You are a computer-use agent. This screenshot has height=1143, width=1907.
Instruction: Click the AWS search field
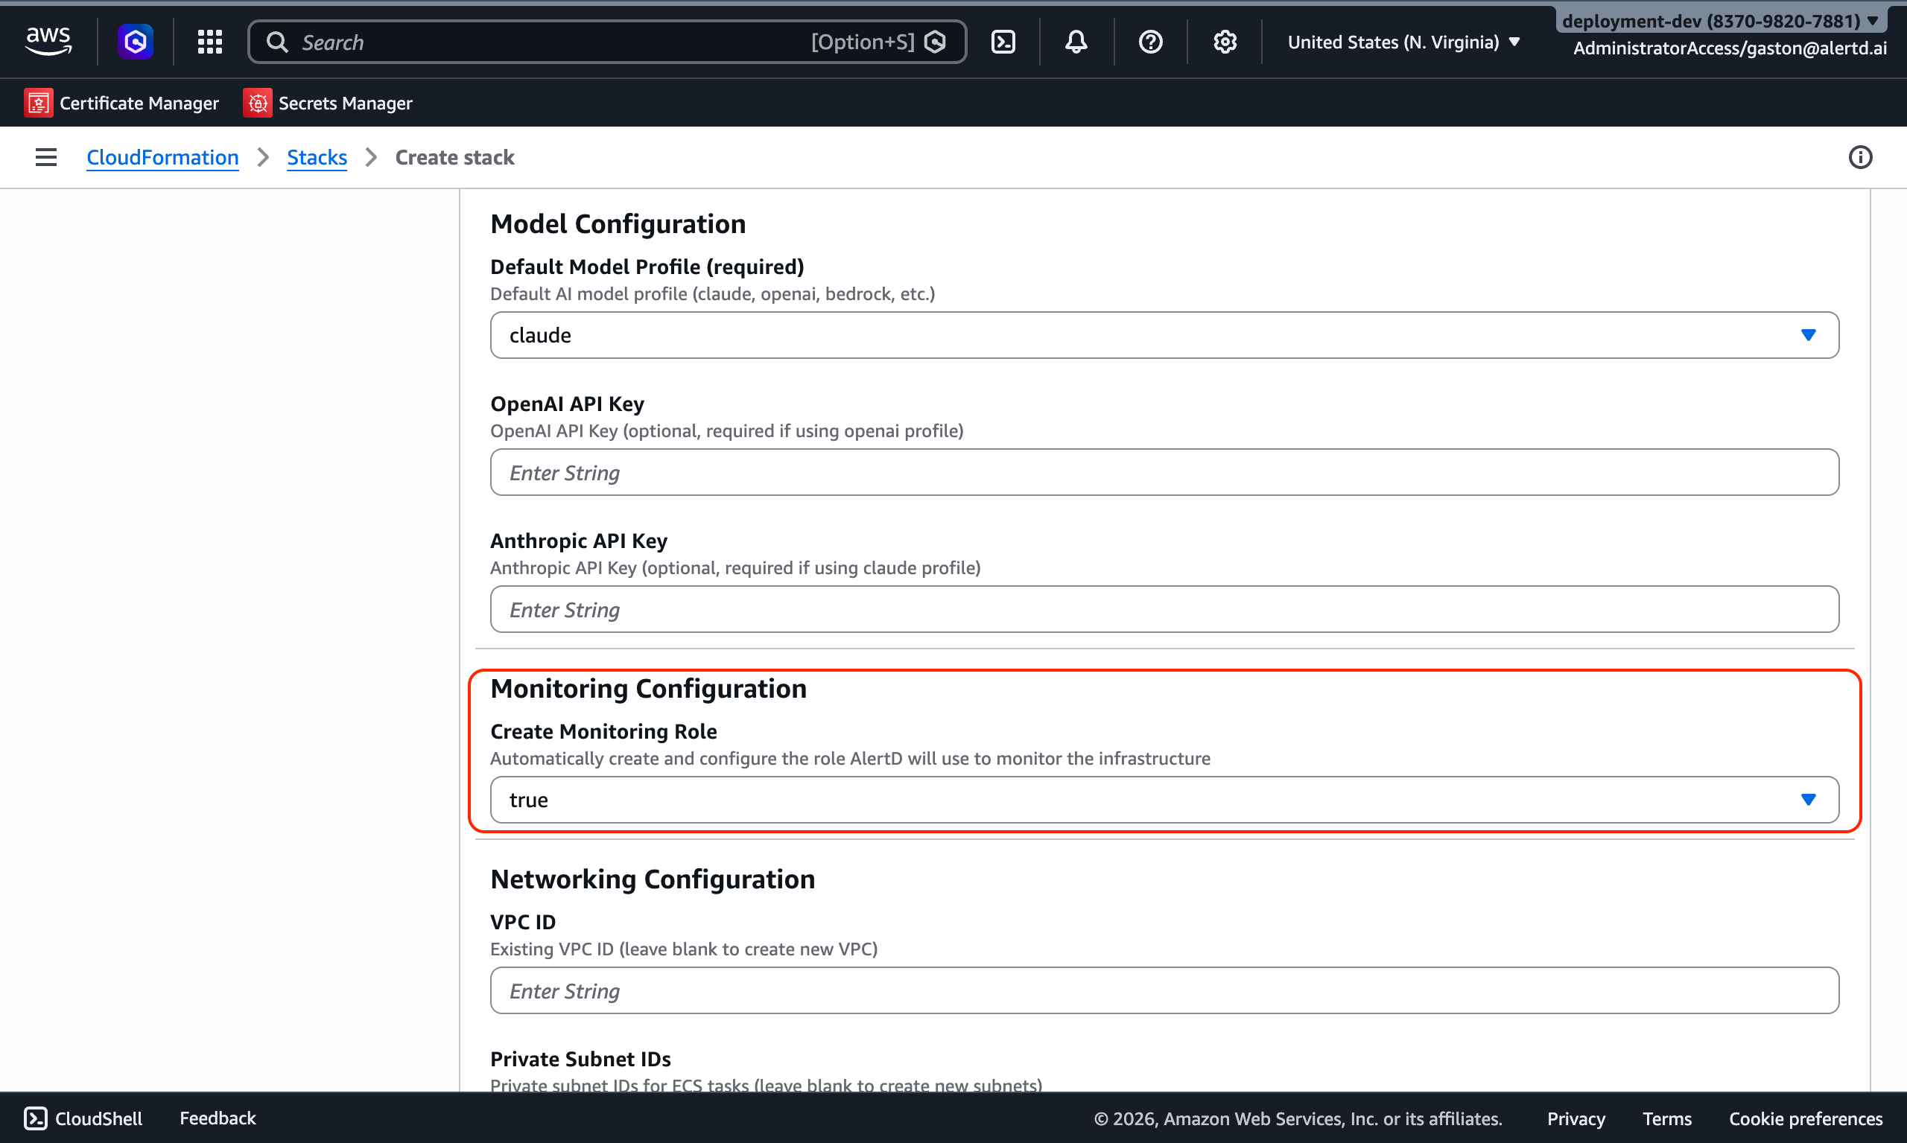pyautogui.click(x=607, y=42)
